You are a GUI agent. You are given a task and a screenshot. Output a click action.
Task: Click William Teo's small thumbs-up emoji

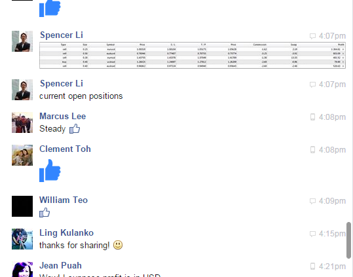pos(45,212)
